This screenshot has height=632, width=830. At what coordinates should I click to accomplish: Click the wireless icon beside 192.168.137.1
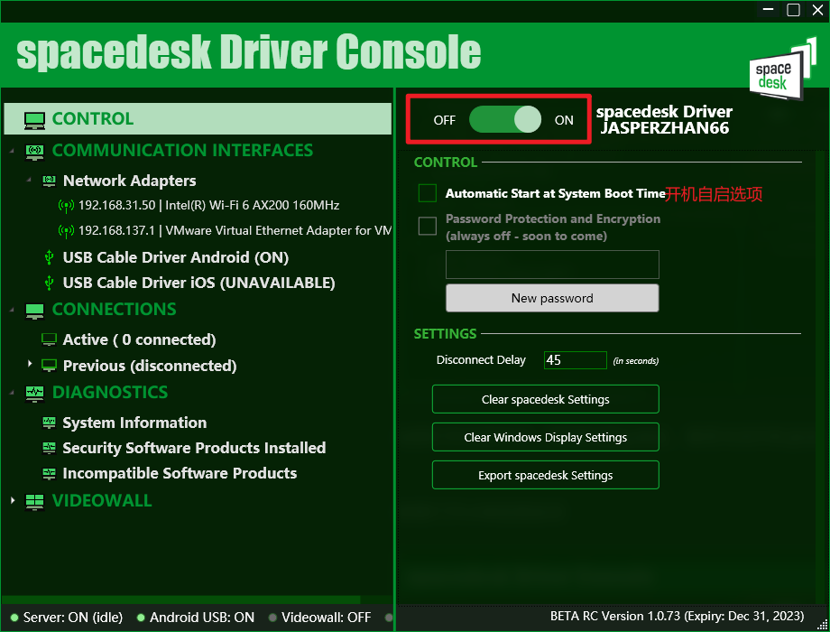click(x=66, y=231)
